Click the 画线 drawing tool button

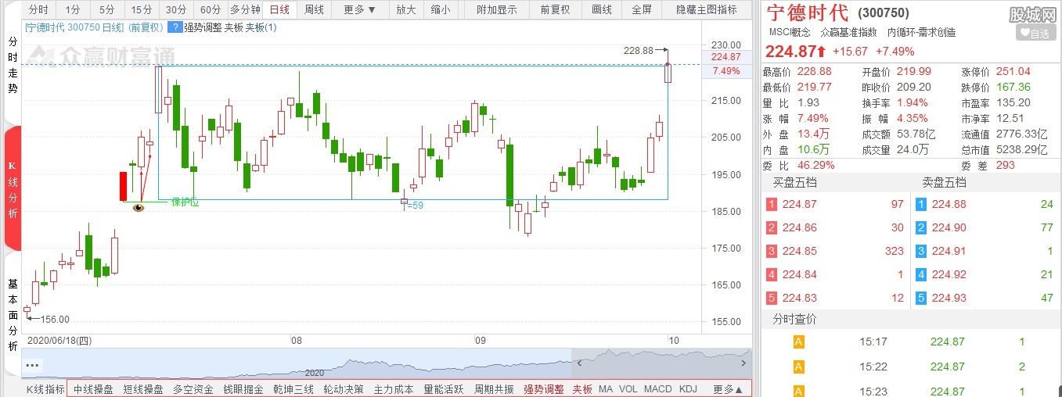pos(602,9)
